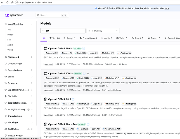Switch to the Rerank 0 tab
This screenshot has height=139, width=180.
point(138,38)
